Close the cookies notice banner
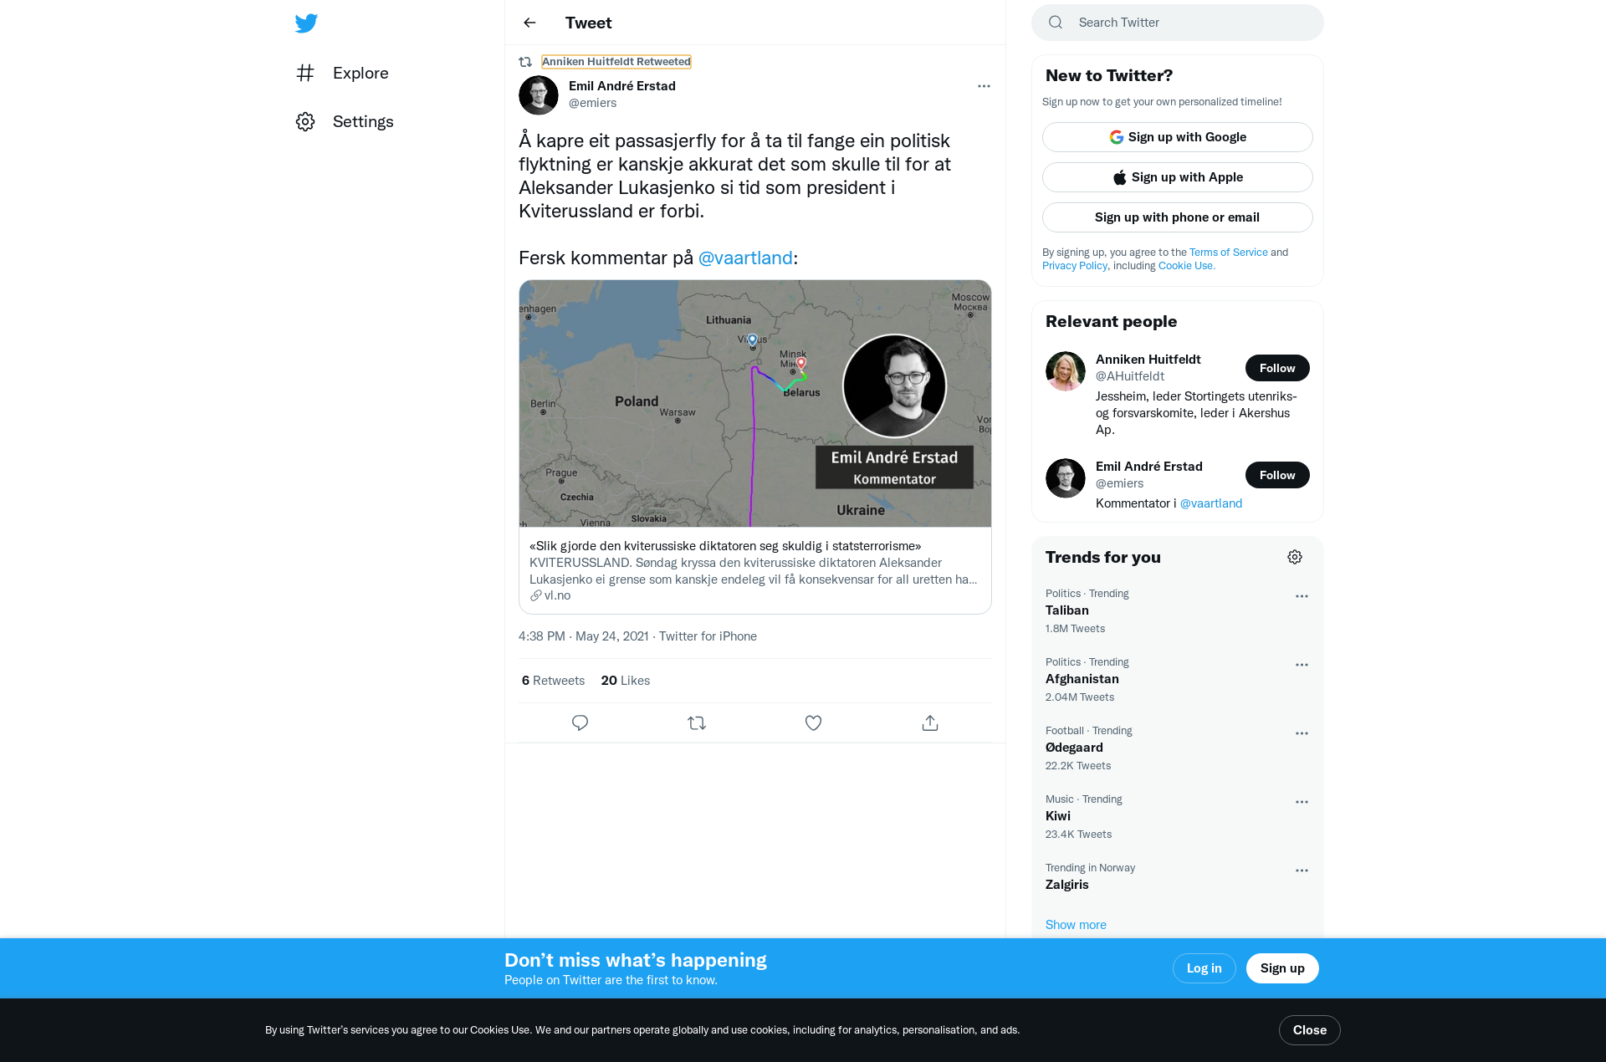The image size is (1606, 1062). (x=1310, y=1030)
